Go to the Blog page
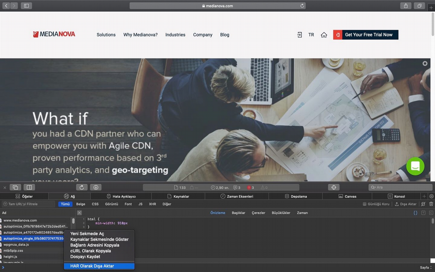Screen dimensions: 435x272 point(224,35)
